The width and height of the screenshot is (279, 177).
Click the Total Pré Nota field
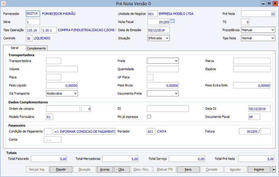[256, 159]
